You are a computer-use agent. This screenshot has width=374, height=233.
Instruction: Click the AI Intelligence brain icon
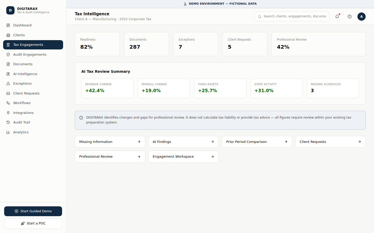[8, 74]
